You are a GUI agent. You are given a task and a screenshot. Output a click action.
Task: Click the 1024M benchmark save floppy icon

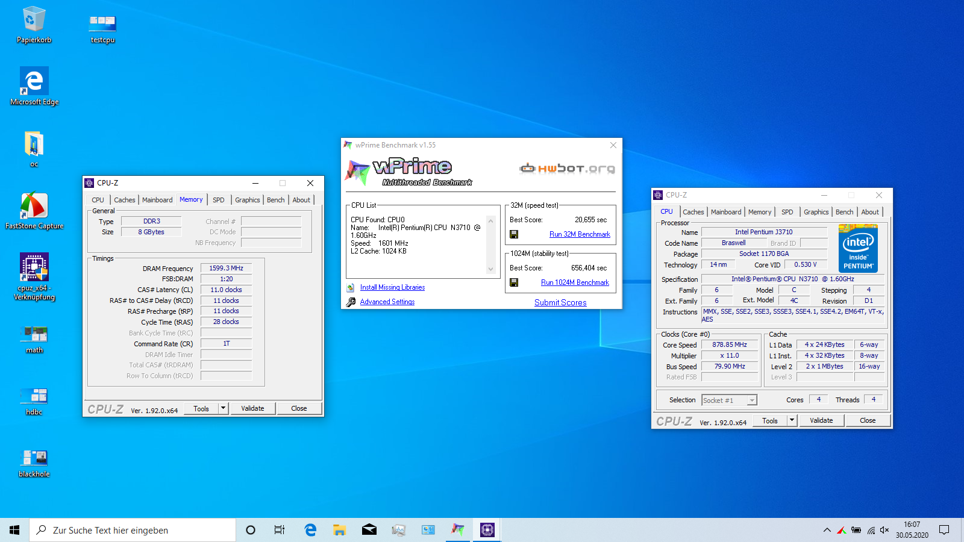click(514, 282)
